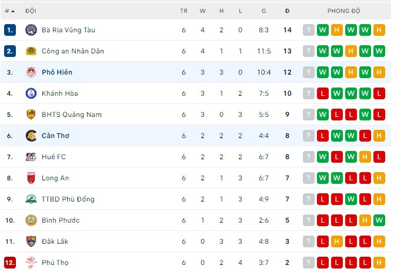The height and width of the screenshot is (272, 394).
Task: Click the green W form badge in Bình Phước row
Action: point(365,220)
